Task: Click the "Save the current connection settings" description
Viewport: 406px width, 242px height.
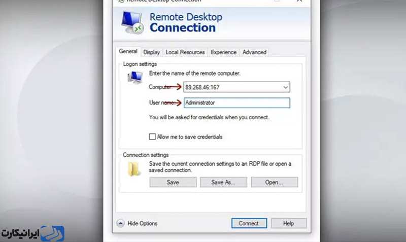Action: 220,167
